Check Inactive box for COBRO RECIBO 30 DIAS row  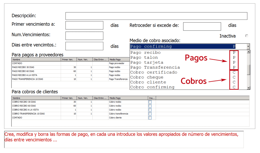[x=150, y=102]
